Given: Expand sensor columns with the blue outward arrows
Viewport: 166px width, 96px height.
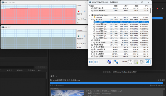Looking at the screenshot, I should click(91, 62).
